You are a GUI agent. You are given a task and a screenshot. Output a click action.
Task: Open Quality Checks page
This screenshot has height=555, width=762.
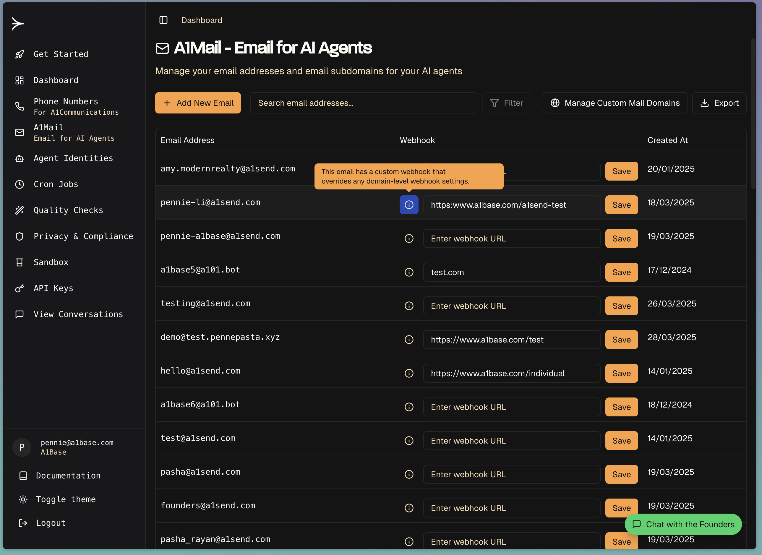coord(68,210)
